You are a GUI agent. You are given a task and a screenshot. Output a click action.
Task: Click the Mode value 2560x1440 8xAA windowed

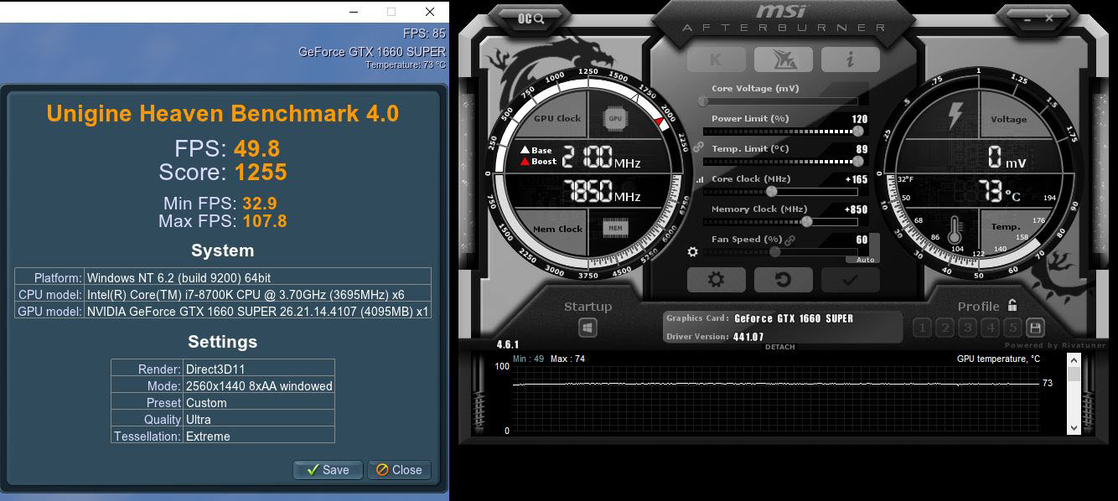259,386
